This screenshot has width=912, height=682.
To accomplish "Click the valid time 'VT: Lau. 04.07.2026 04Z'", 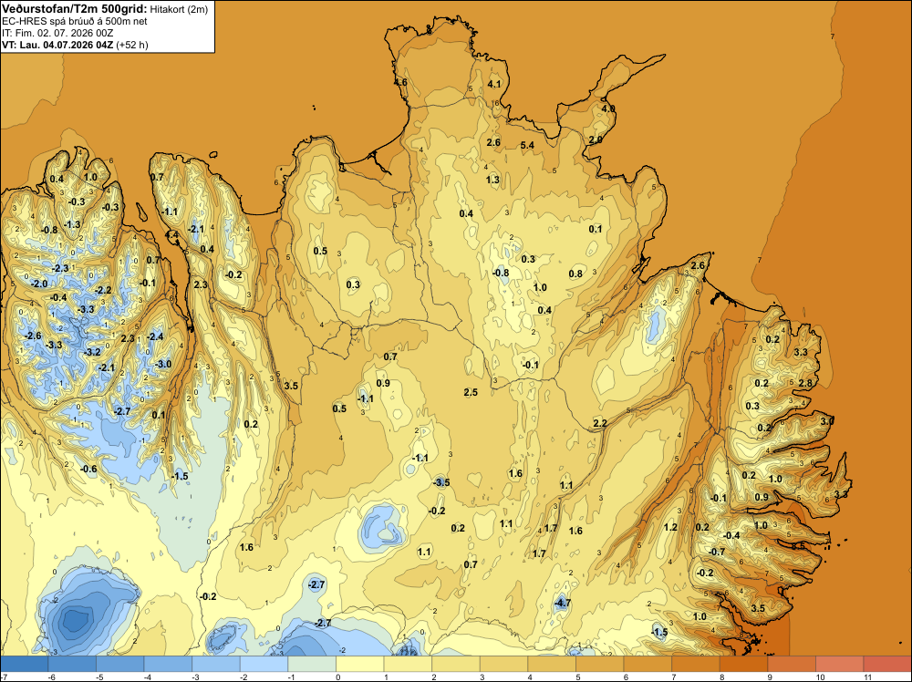I will pos(57,45).
